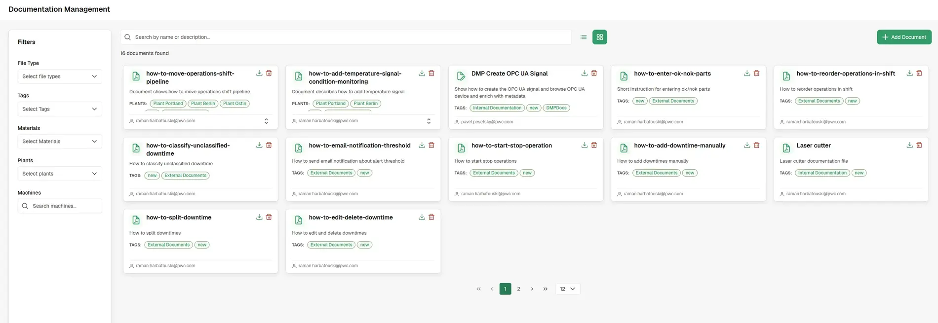Delete how-to-email-notification-threshold document

tap(431, 145)
